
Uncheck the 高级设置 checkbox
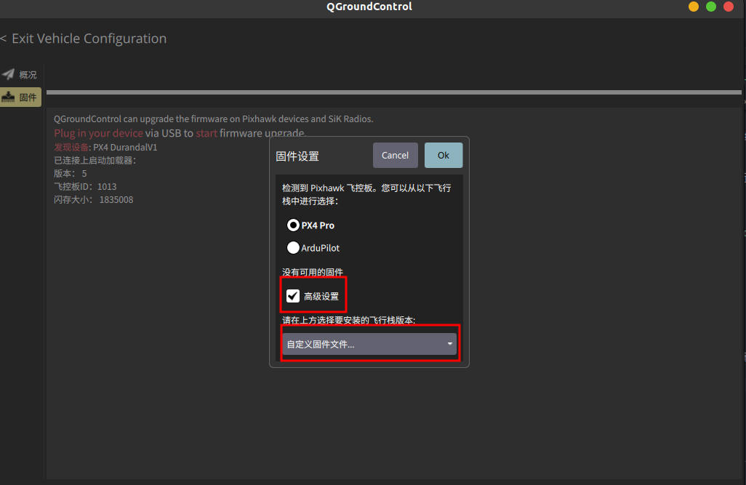click(x=293, y=296)
